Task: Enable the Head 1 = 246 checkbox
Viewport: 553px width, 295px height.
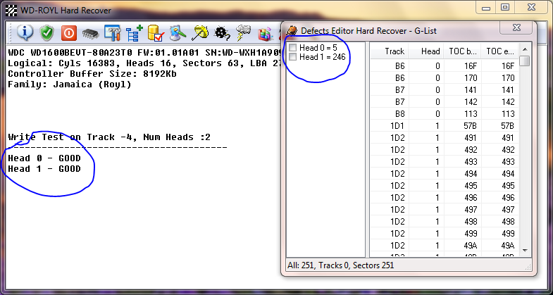Action: 293,57
